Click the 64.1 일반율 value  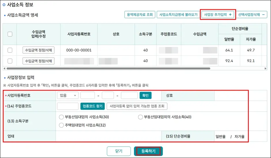tap(229, 50)
